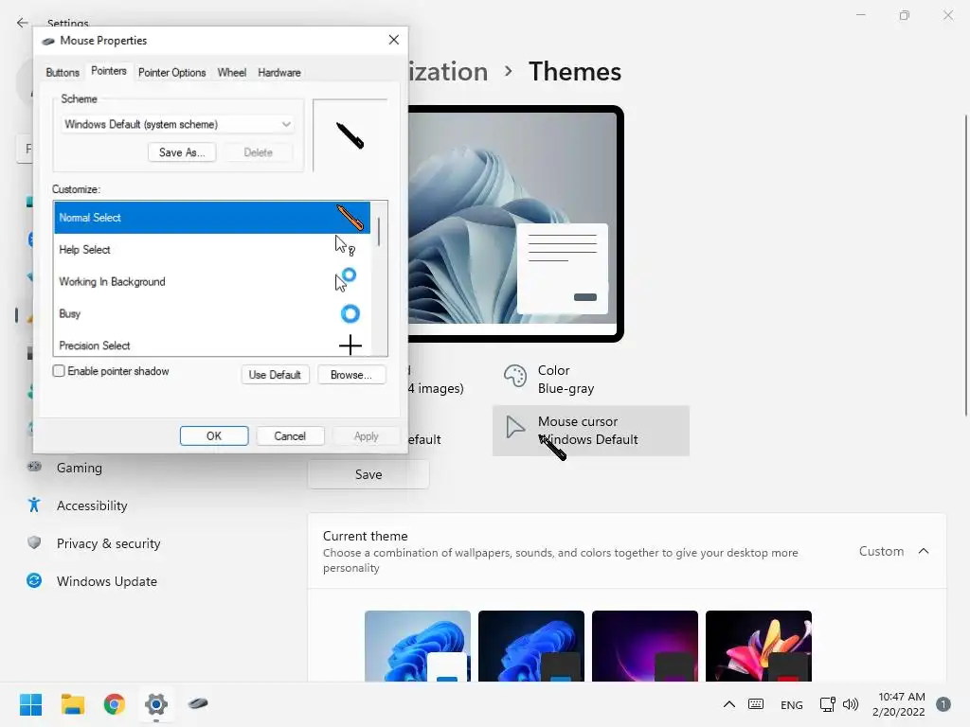Enable pointer shadow checkbox
970x727 pixels.
(59, 371)
